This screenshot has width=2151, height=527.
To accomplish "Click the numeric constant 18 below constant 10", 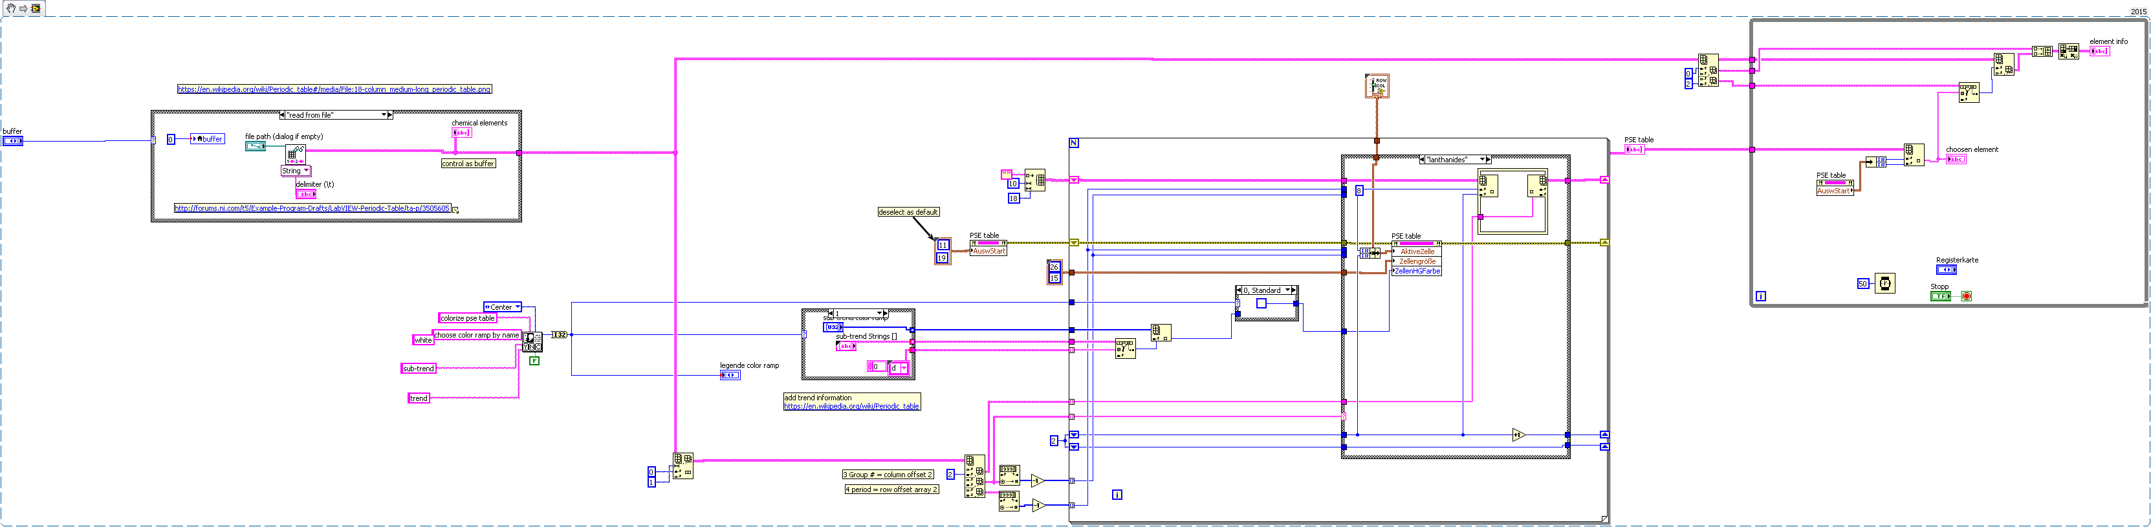I will point(1014,199).
